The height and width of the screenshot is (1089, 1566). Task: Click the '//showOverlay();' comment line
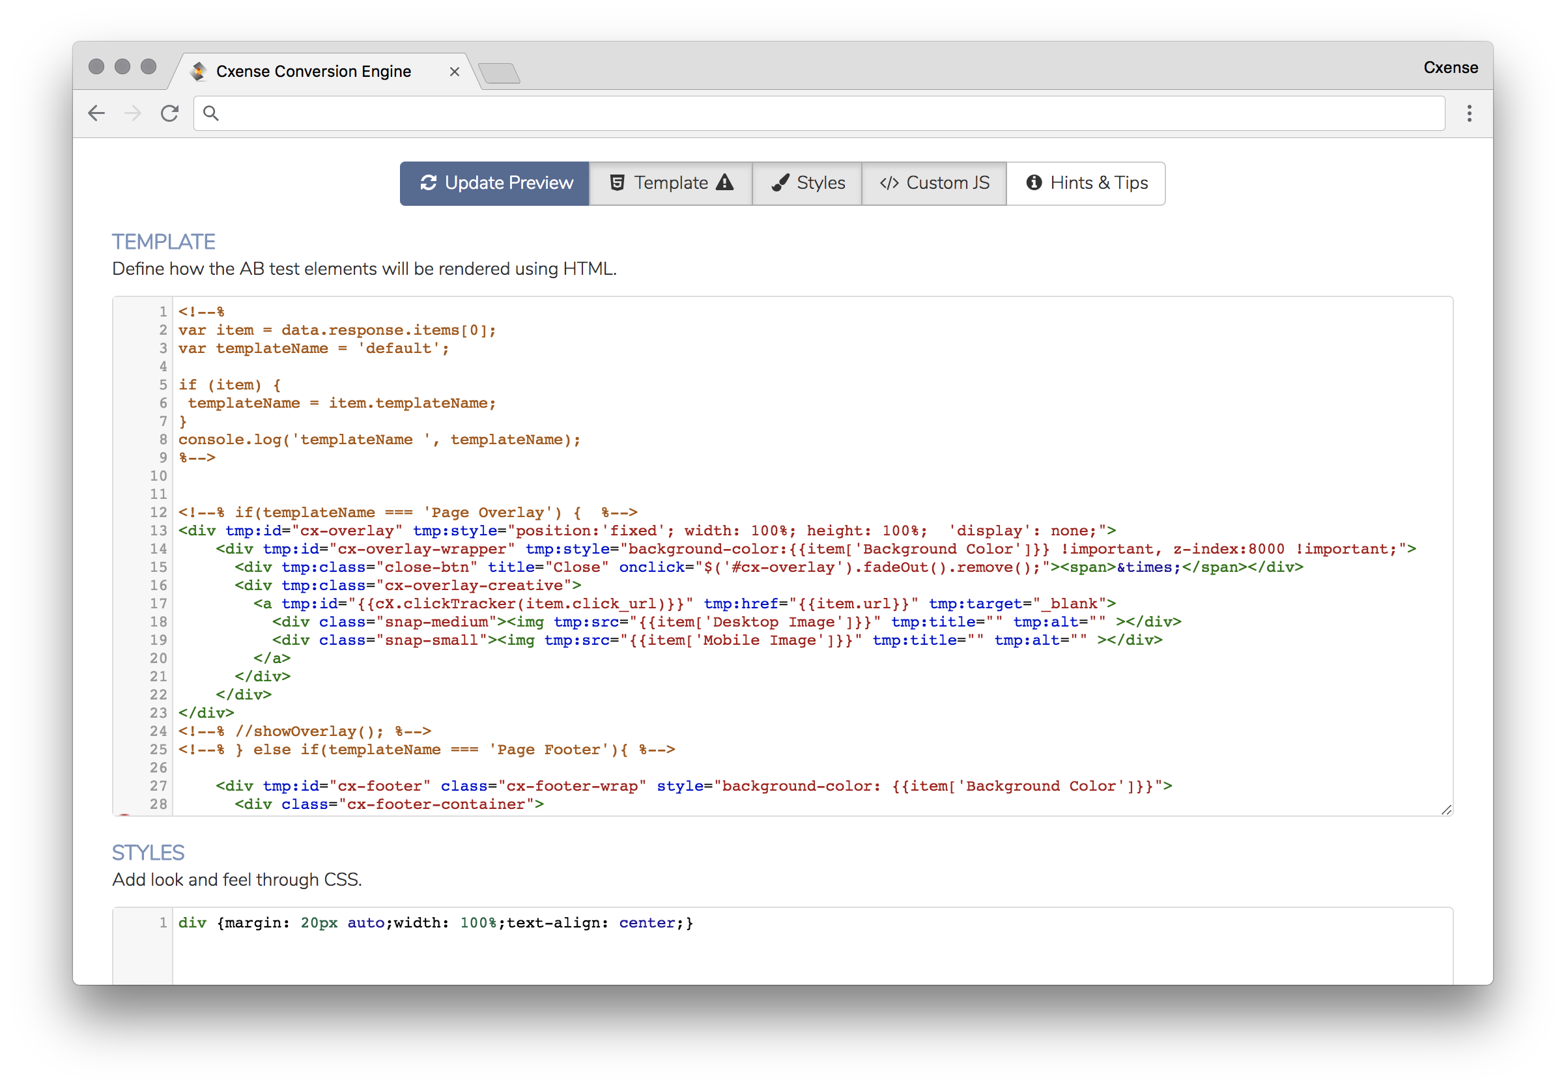[305, 731]
